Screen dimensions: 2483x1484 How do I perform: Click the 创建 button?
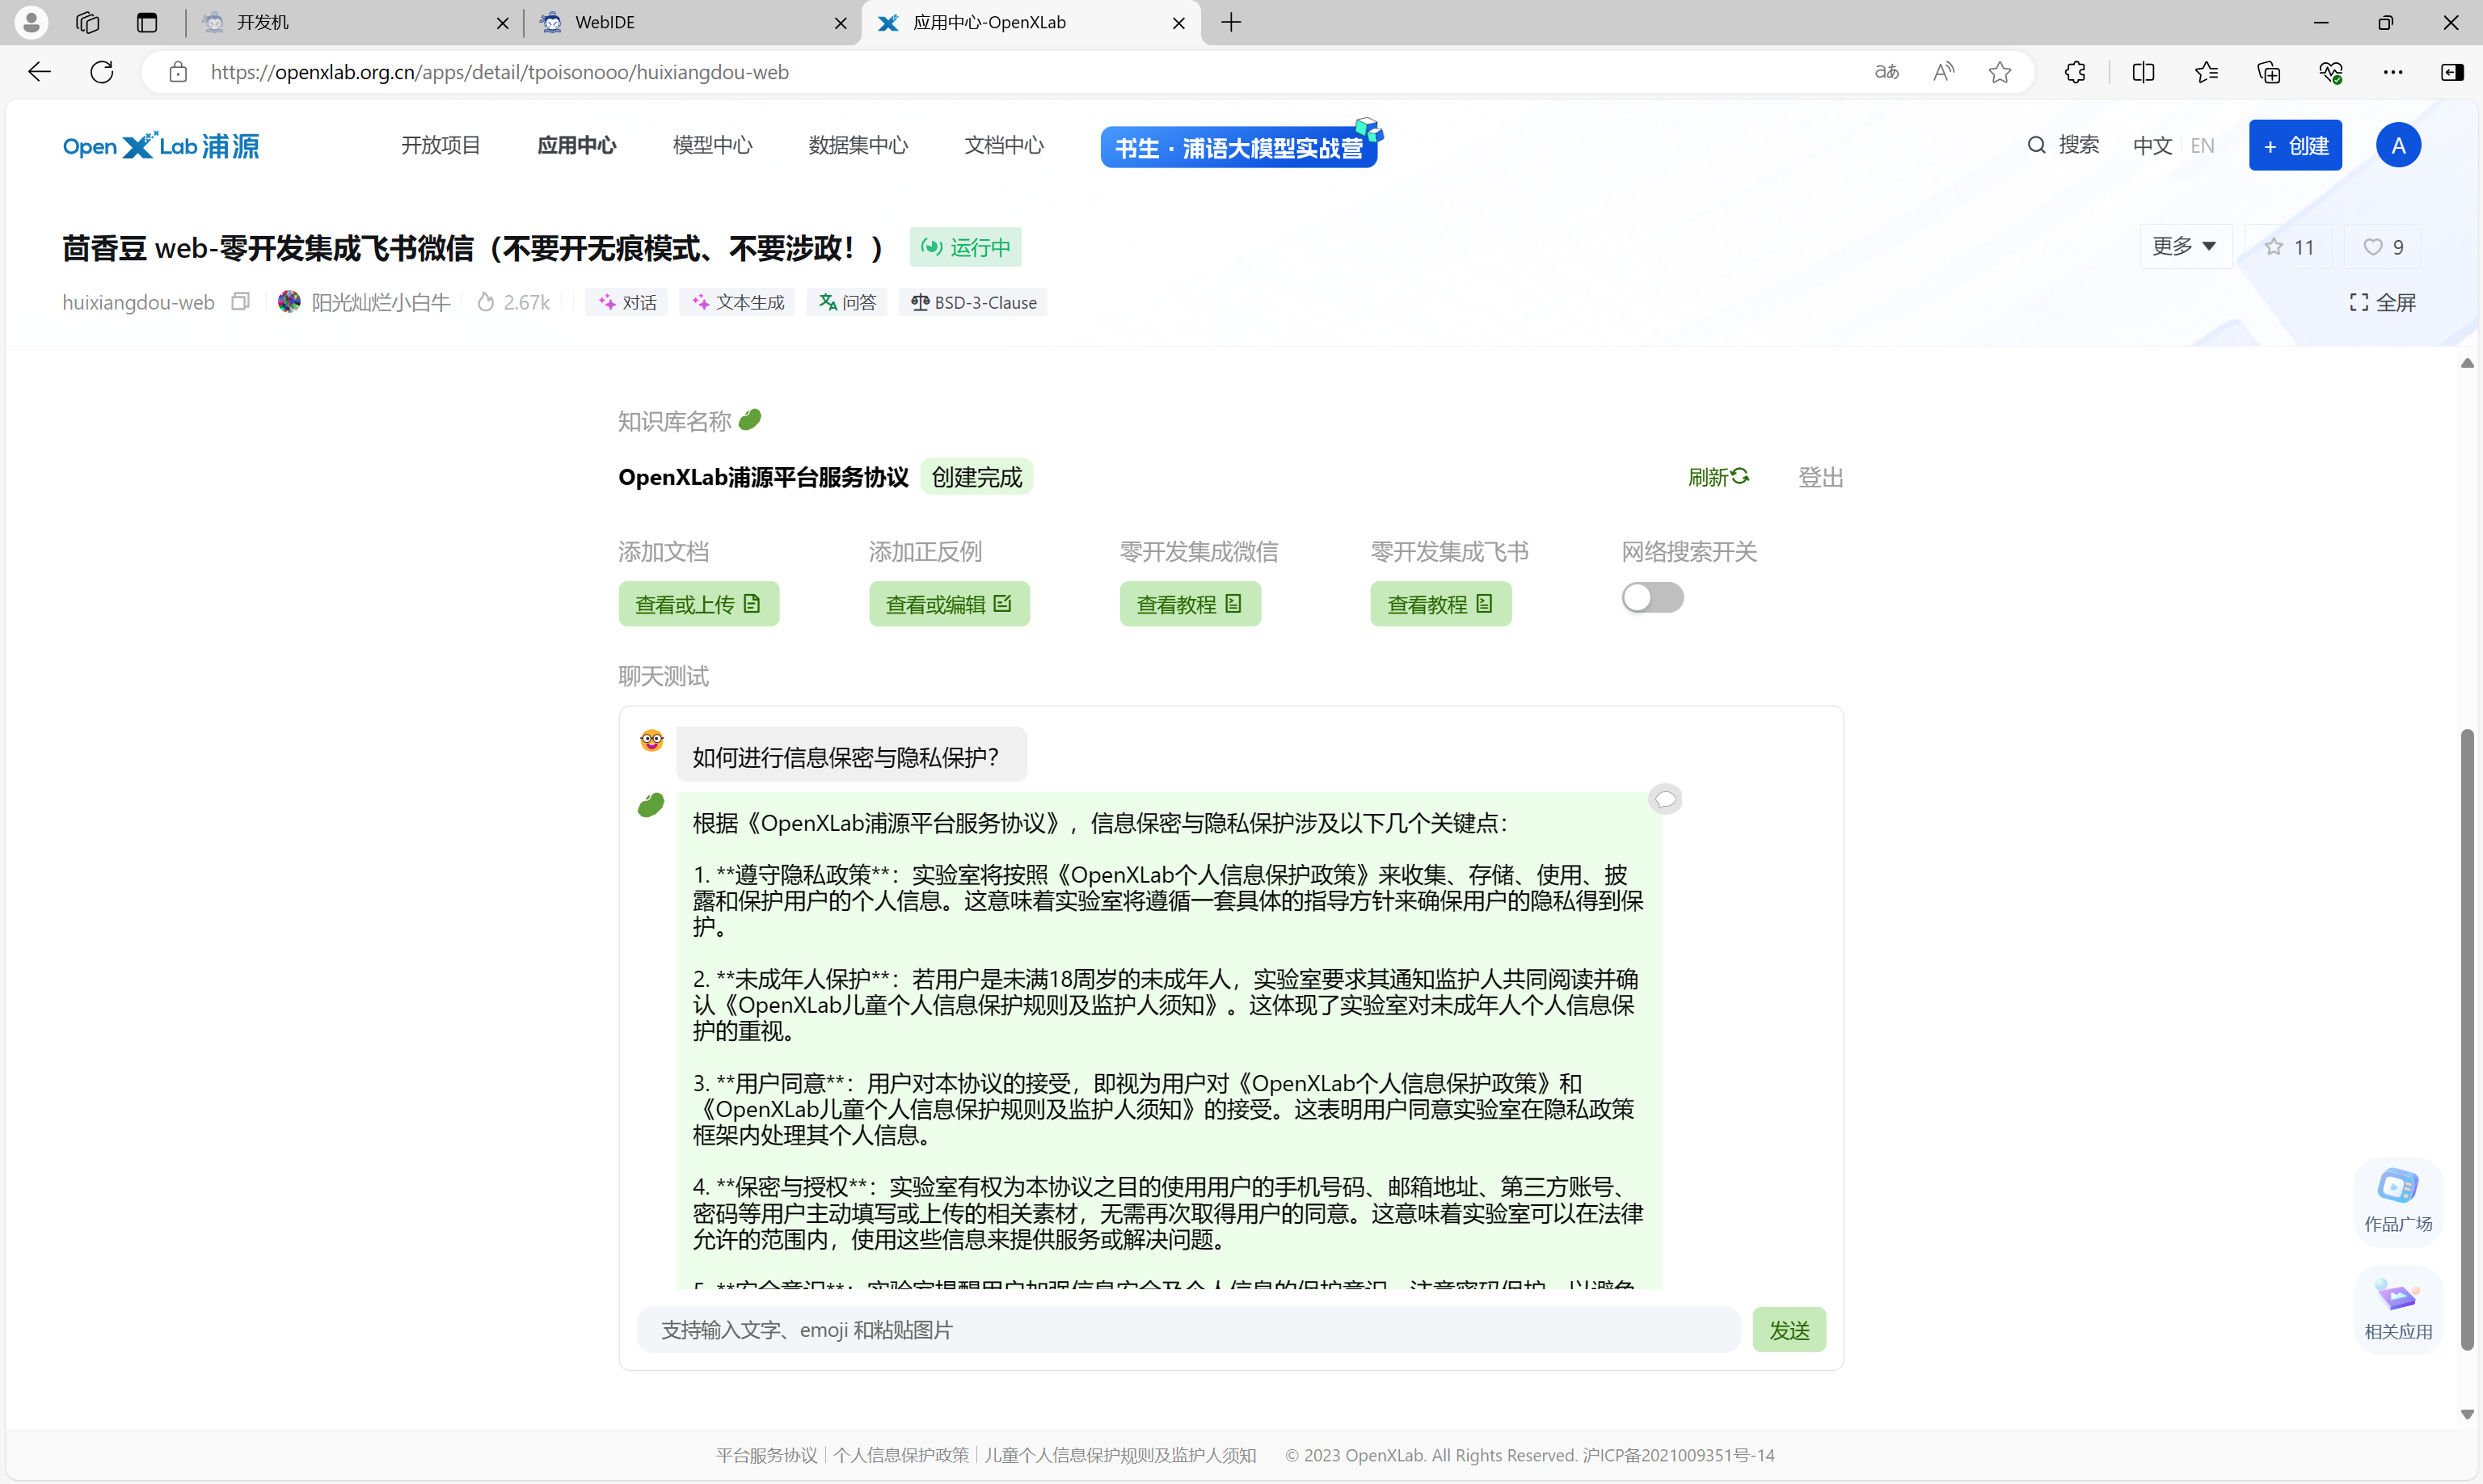[2295, 146]
